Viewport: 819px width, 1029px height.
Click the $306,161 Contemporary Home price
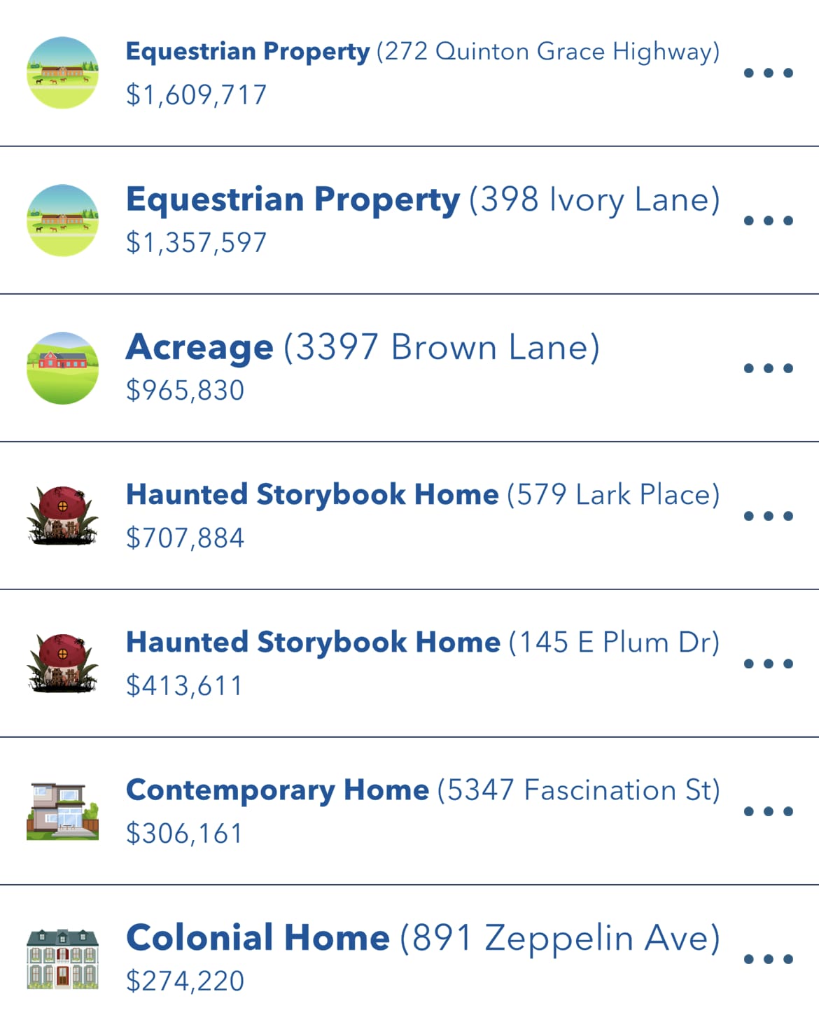[x=184, y=834]
